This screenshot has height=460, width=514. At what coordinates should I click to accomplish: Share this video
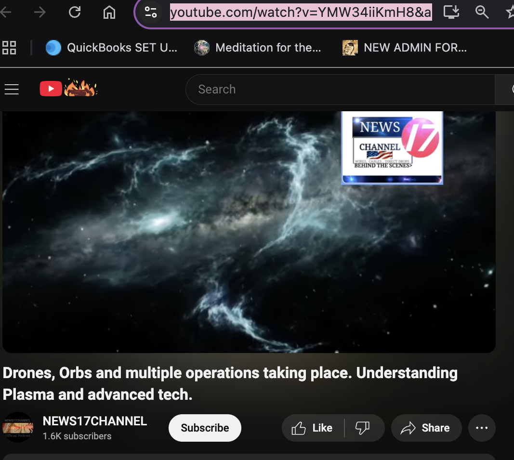pyautogui.click(x=426, y=428)
